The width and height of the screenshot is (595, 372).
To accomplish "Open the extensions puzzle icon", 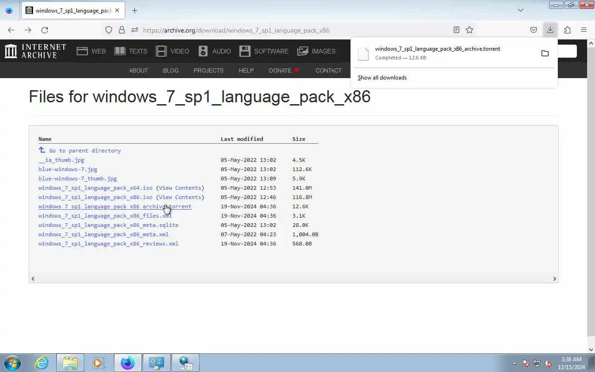I will [567, 30].
